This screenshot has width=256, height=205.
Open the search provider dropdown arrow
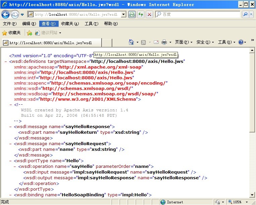(251, 14)
